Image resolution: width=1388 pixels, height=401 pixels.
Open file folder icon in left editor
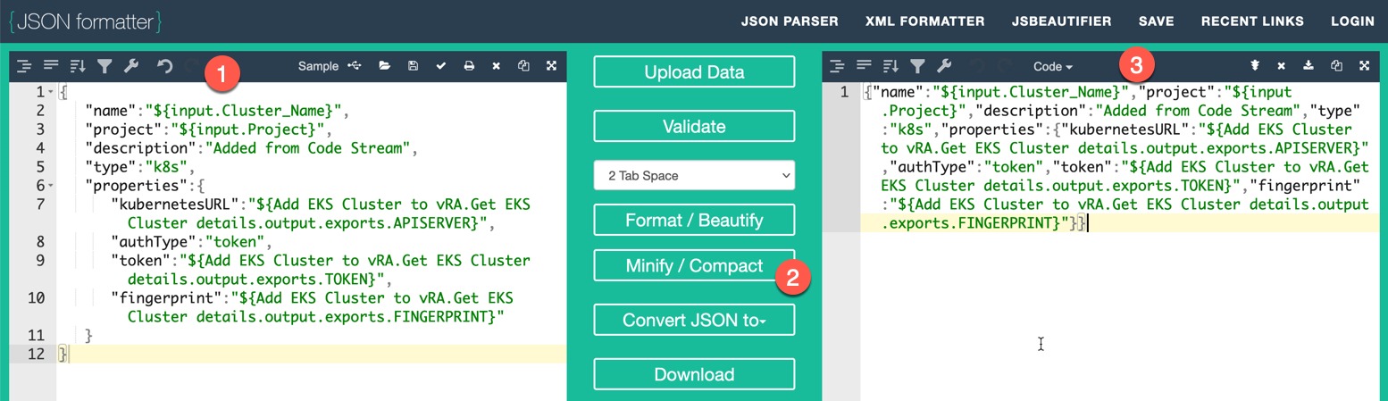[x=385, y=66]
